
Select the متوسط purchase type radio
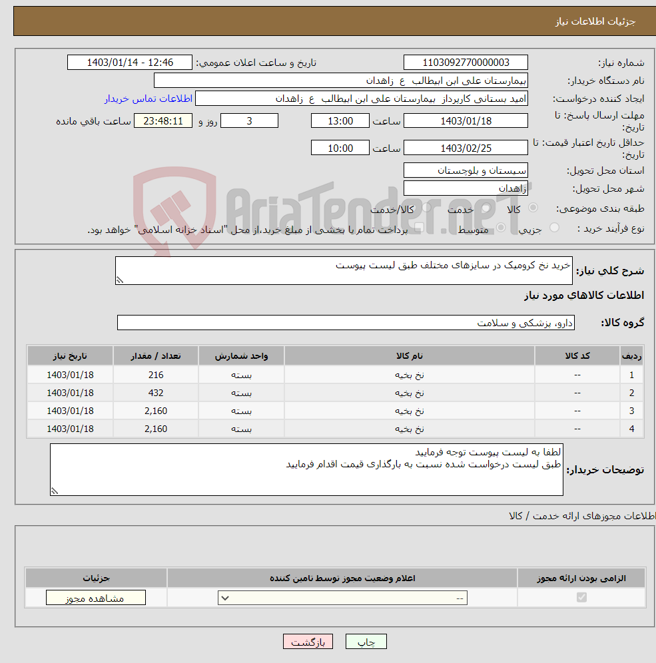point(501,228)
